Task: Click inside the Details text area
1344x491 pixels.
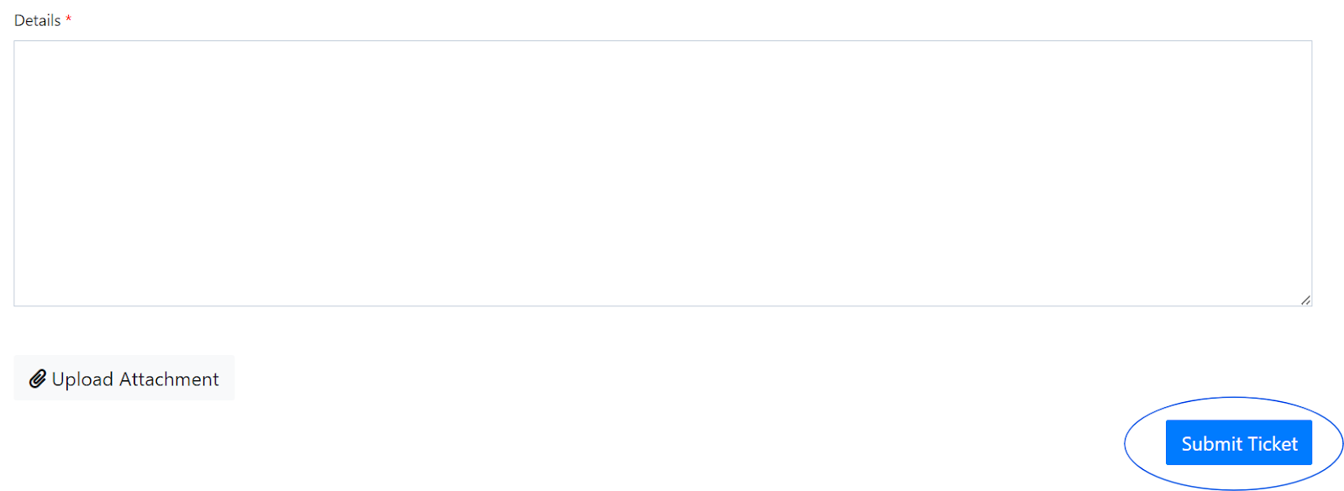Action: 662,173
